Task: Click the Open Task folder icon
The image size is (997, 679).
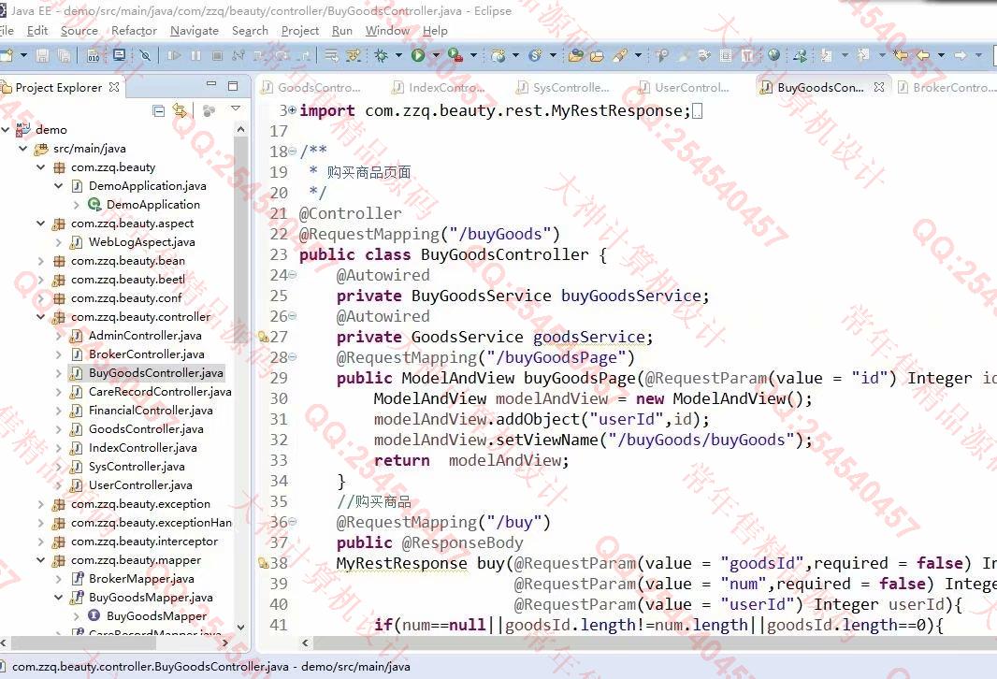Action: pyautogui.click(x=597, y=56)
